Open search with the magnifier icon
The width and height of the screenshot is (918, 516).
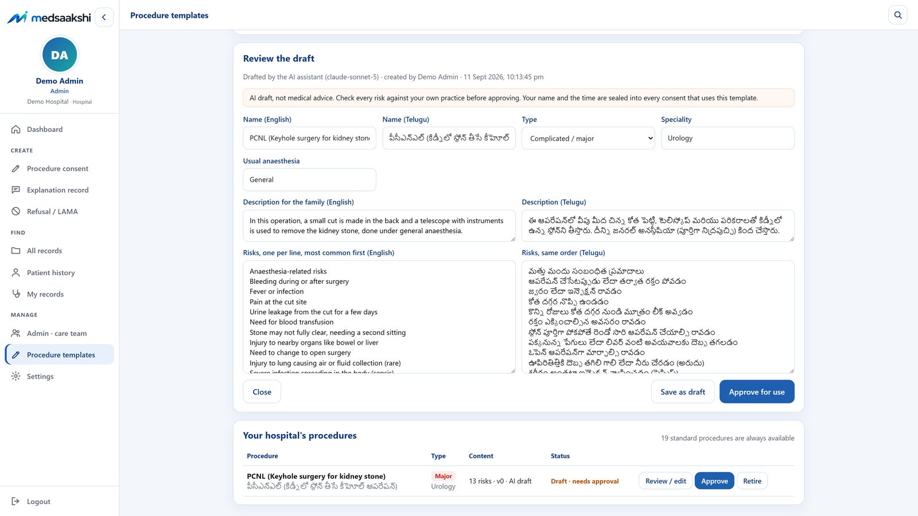(x=898, y=15)
